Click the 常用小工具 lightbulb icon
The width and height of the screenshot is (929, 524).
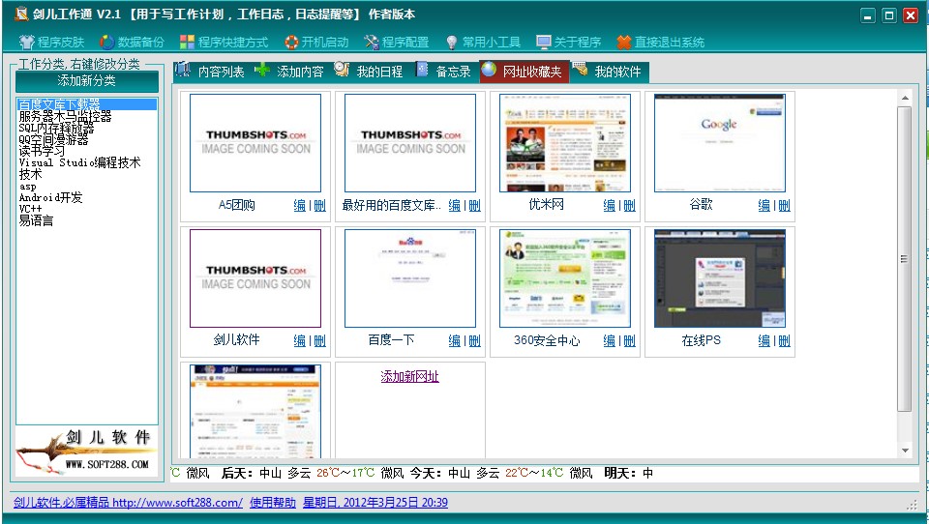452,42
